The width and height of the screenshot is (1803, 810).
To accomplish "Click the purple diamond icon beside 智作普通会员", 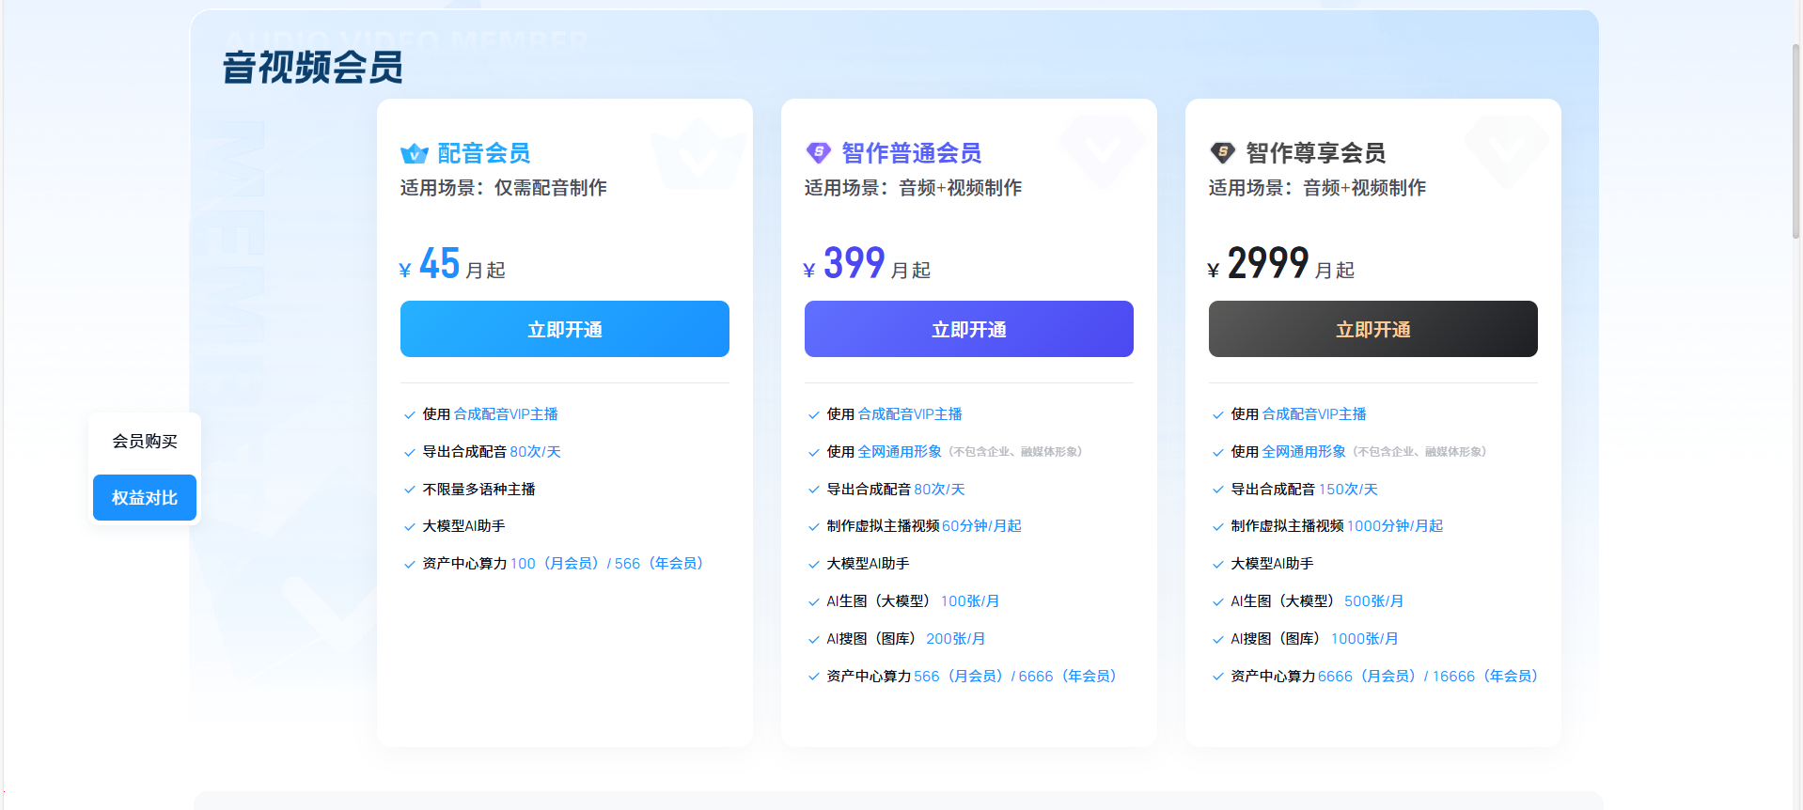I will (818, 152).
